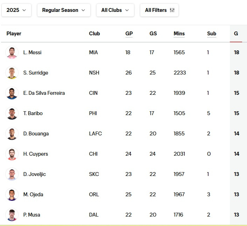247x226 pixels.
Task: Click D. Bouanga's headshot icon
Action: 12,134
